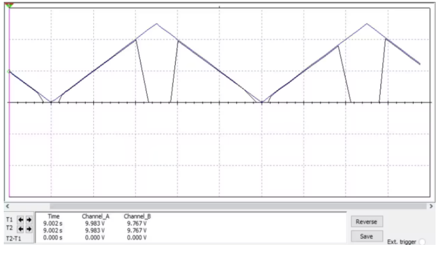Click the T1 Channel_A value 9.983 V

pos(95,224)
